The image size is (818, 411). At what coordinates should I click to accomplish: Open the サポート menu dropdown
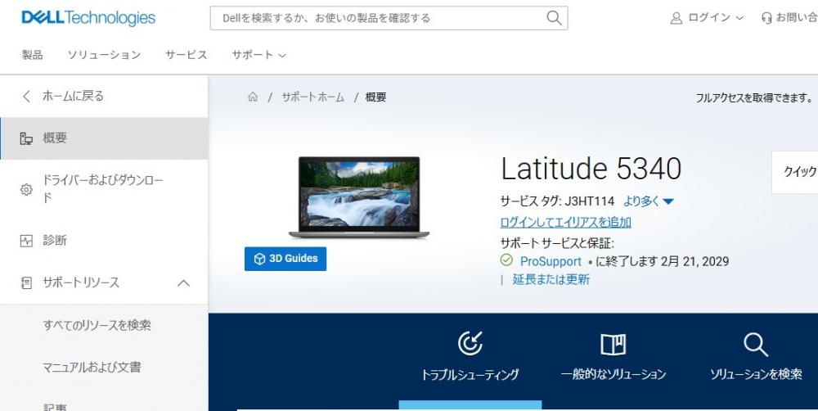pyautogui.click(x=258, y=55)
